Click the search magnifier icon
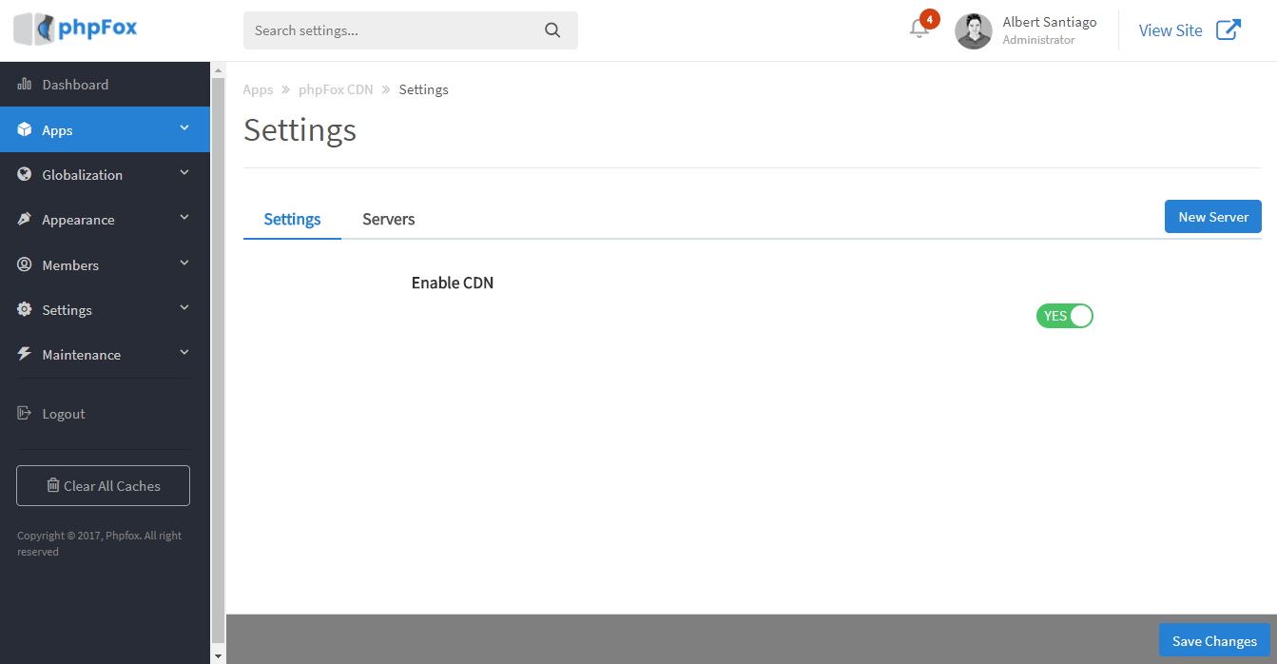Viewport: 1277px width, 664px height. 552,30
